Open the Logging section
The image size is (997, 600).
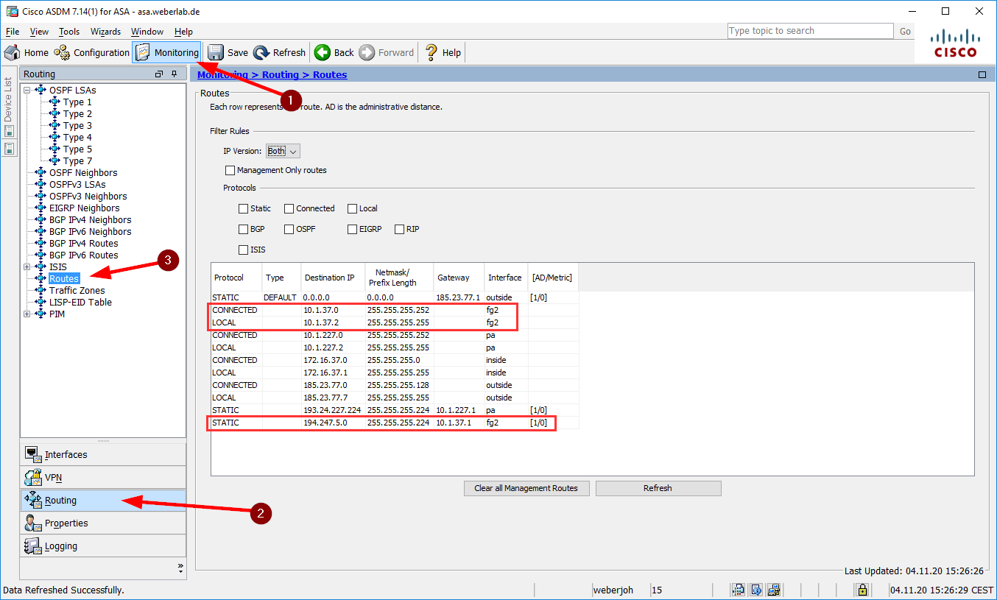click(103, 546)
